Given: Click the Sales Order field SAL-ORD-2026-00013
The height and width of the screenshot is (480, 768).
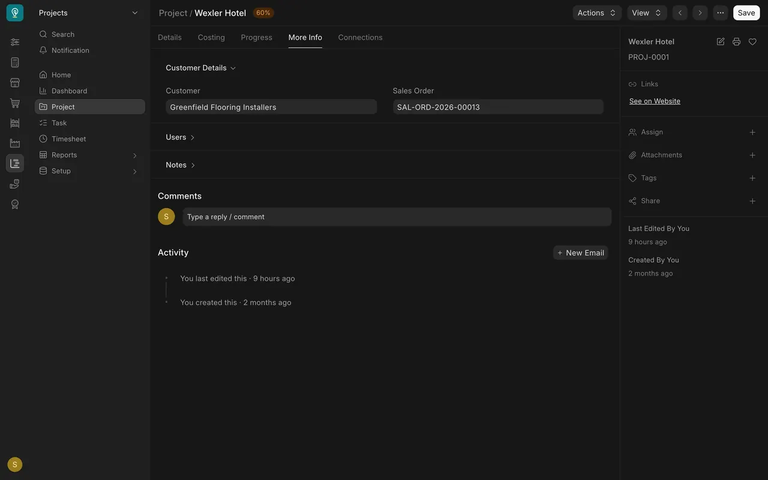Looking at the screenshot, I should (498, 107).
